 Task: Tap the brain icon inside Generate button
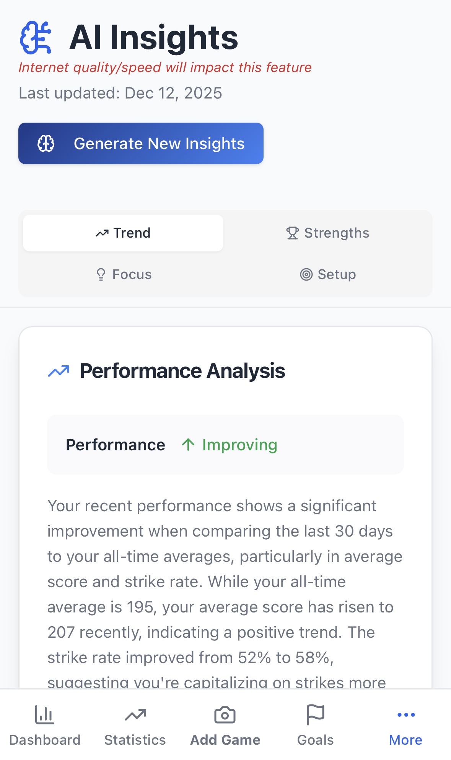click(x=46, y=143)
